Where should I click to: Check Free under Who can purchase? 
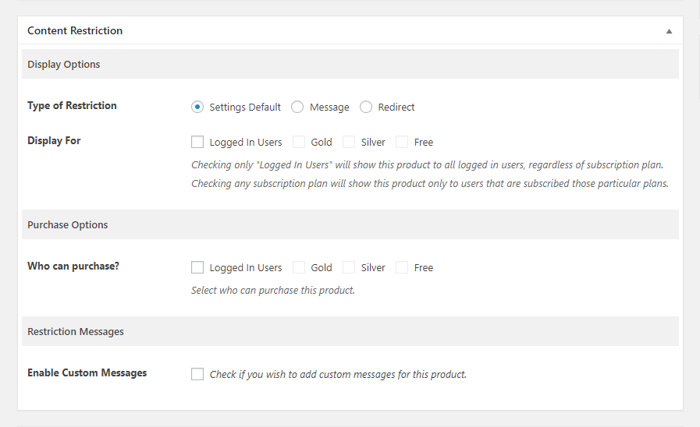pos(402,267)
